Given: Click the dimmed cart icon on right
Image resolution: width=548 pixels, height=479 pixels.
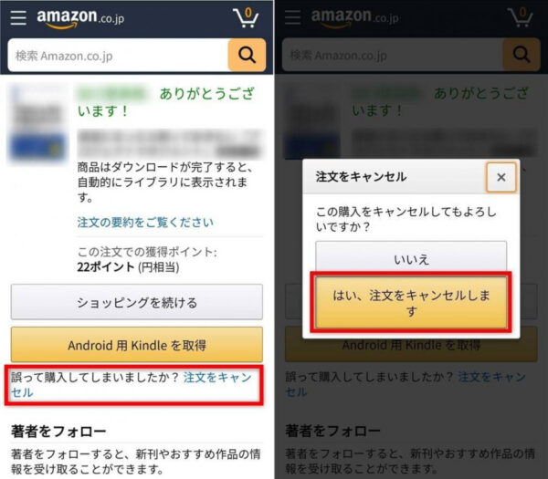Looking at the screenshot, I should click(520, 17).
